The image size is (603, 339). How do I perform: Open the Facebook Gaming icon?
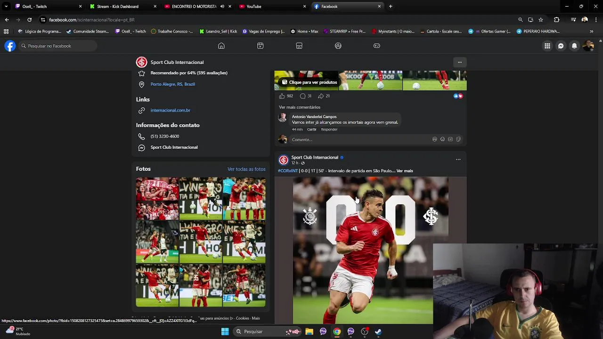(377, 46)
